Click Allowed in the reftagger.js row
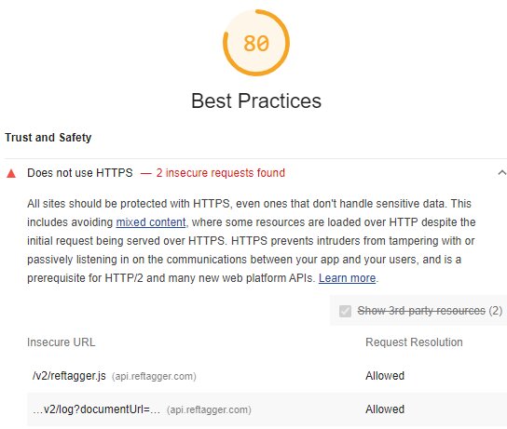The image size is (507, 429). [385, 376]
